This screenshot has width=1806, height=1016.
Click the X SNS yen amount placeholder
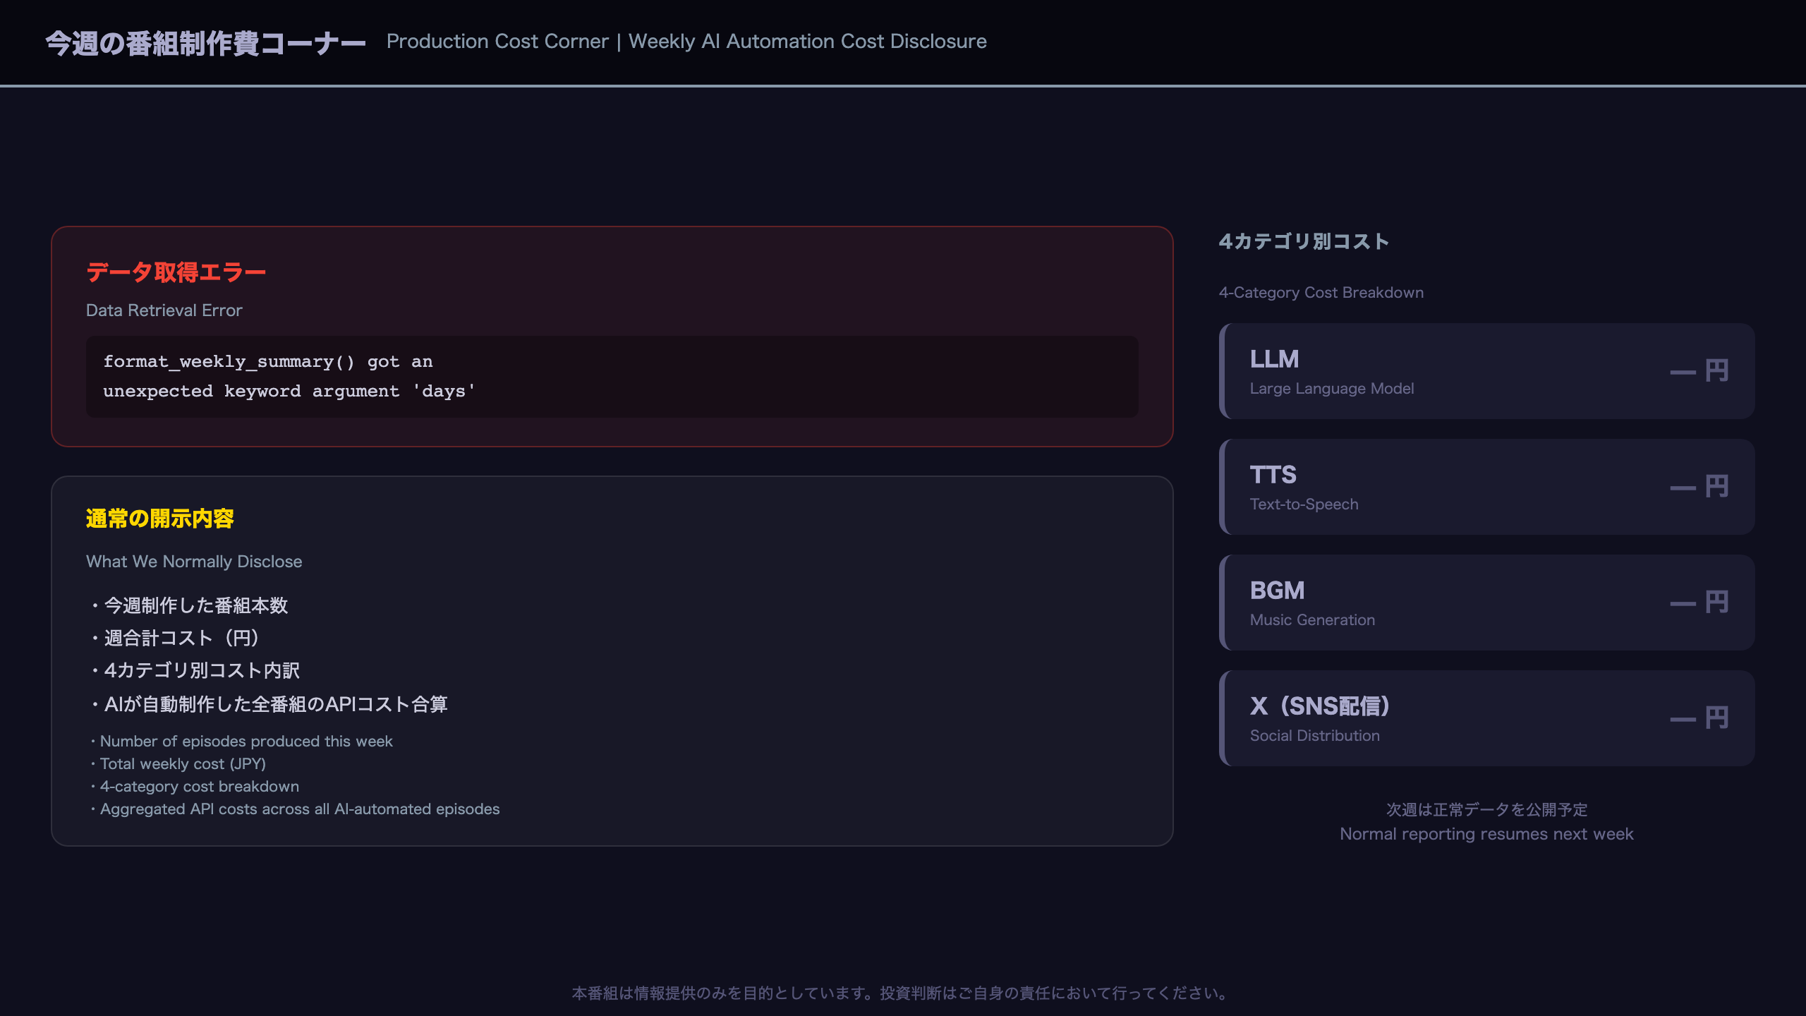tap(1699, 718)
